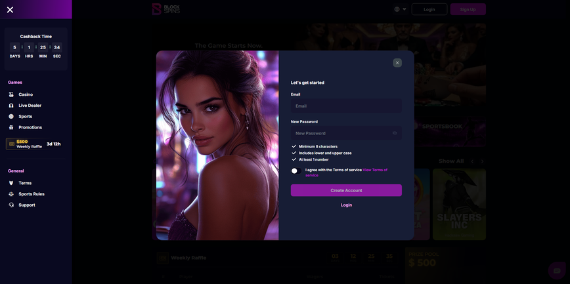The image size is (570, 284).
Task: Click the Sports ball icon
Action: (x=11, y=116)
